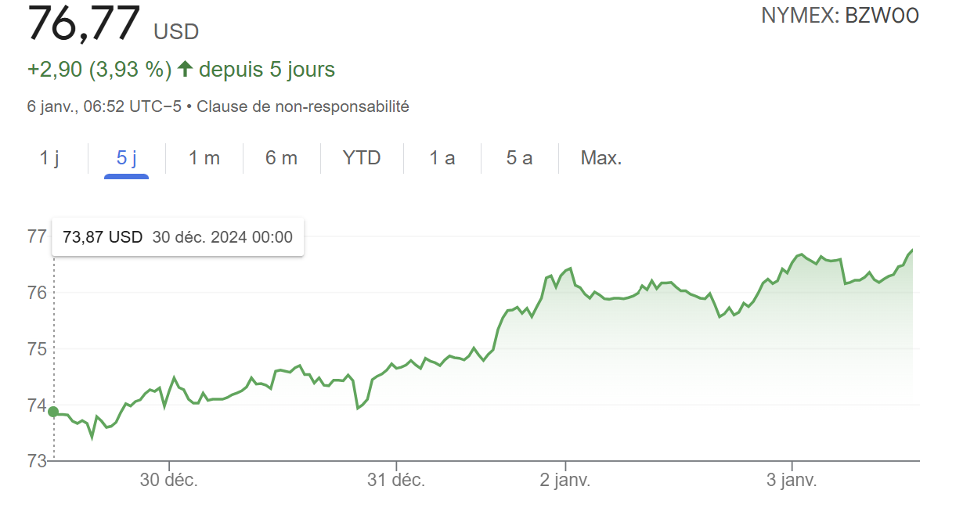Select the 1 j time range tab
Screen dimensions: 963x508
pos(49,158)
